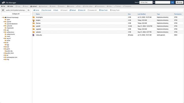Create a new file with File button
184x103 pixels.
coord(3,6)
